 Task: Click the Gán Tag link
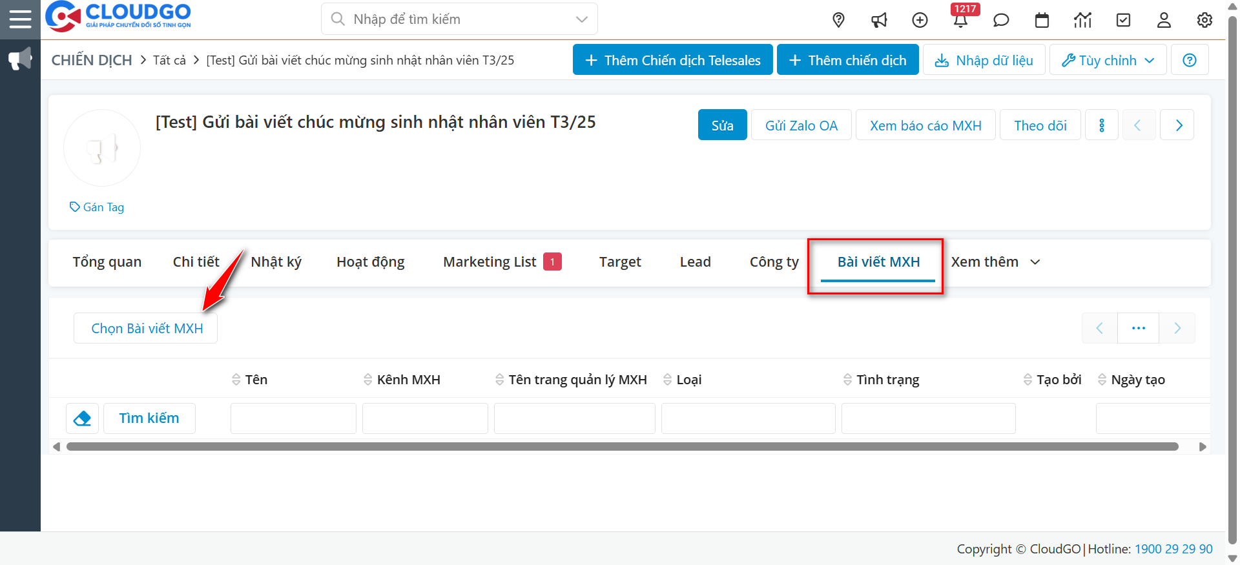98,207
